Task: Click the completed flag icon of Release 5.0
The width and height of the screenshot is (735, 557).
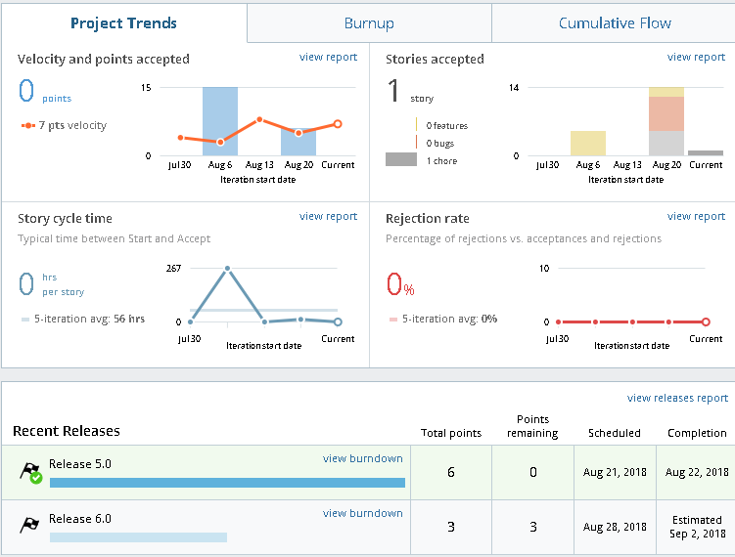Action: click(x=30, y=472)
